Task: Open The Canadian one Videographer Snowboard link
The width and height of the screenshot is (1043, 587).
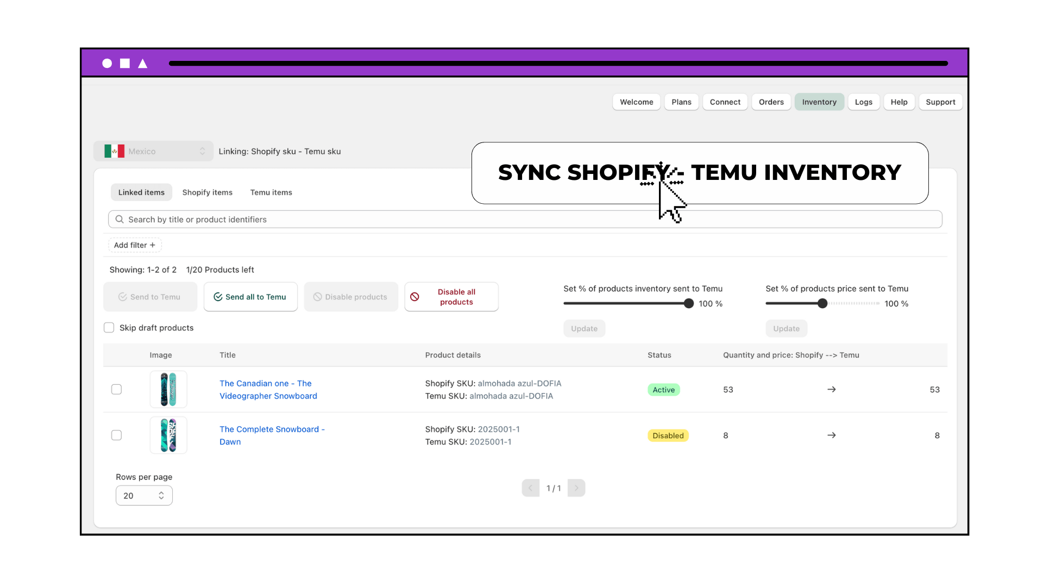Action: 268,390
